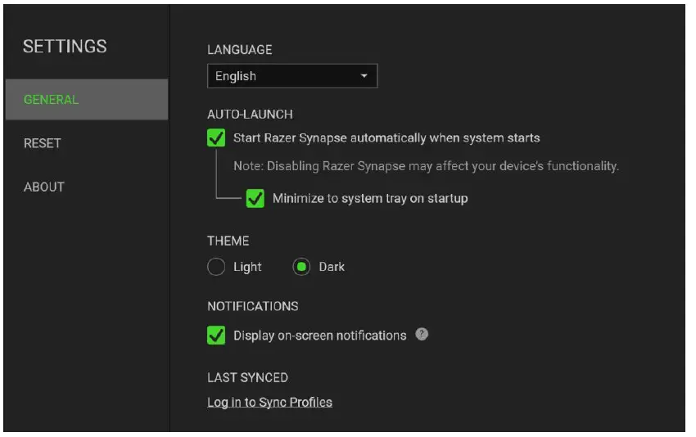Click the notifications help question mark icon
This screenshot has width=696, height=437.
422,335
